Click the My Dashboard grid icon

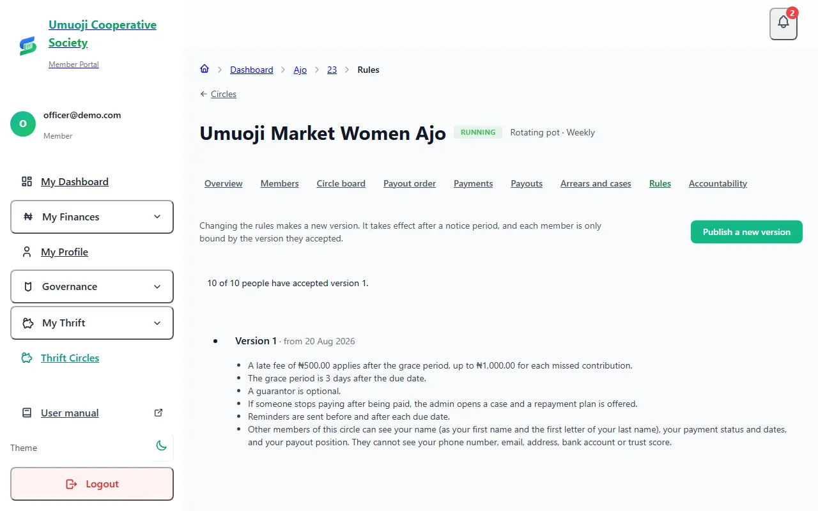[27, 181]
